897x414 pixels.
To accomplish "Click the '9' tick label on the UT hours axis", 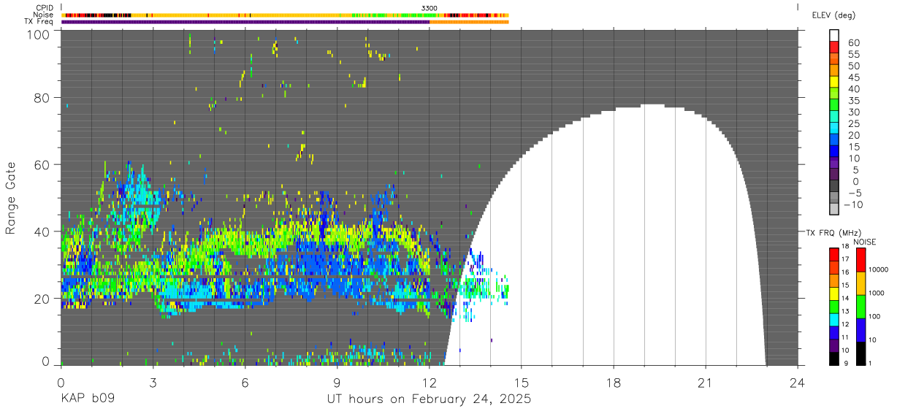I will (x=337, y=382).
